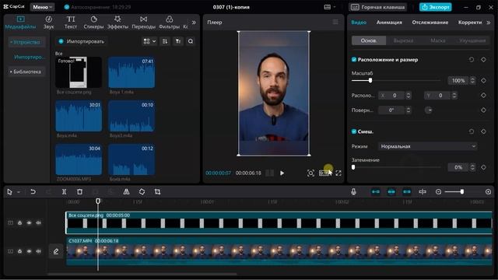
Task: Add keyframe for Расположение X Y
Action: pos(483,95)
